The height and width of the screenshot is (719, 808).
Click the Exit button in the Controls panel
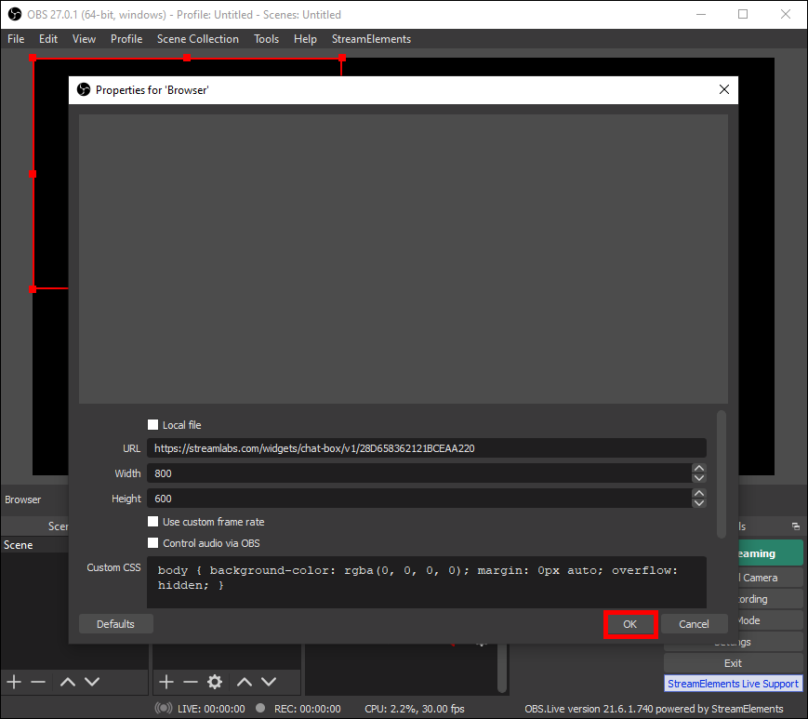(x=733, y=663)
